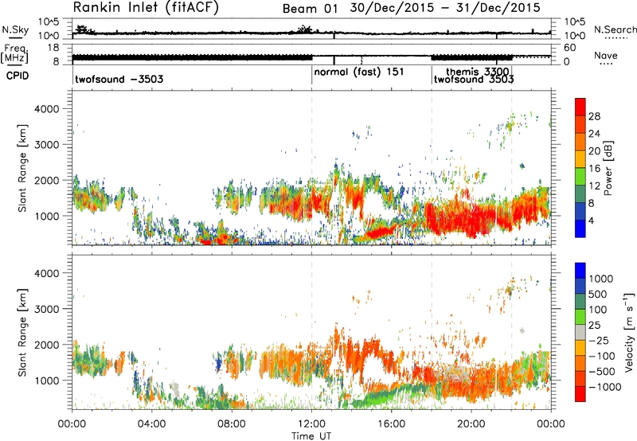
Task: Click the 'twofsound 3503' CPID text
Action: [x=474, y=79]
